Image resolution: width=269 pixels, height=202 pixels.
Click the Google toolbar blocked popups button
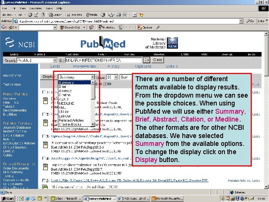[106, 27]
